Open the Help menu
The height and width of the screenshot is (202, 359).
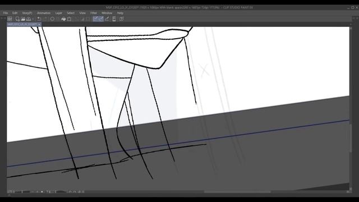(120, 13)
